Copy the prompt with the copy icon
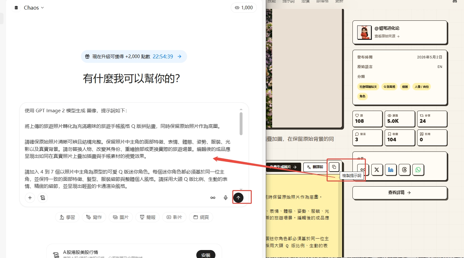Screen dimensions: 464x258 (x=334, y=167)
